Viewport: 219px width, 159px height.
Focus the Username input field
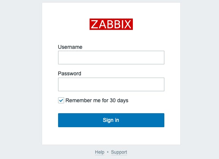tap(111, 58)
